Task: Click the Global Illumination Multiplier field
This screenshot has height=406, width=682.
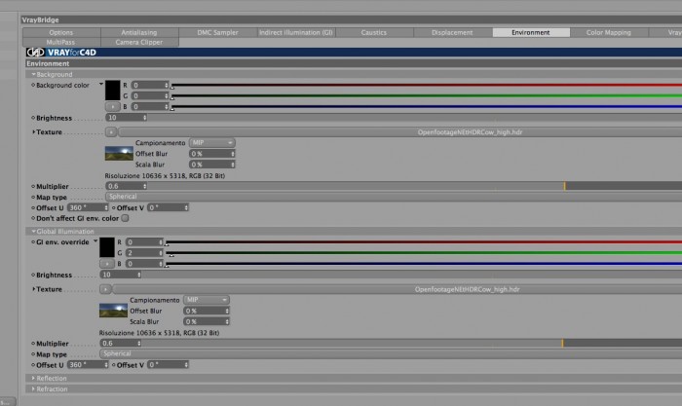Action: click(121, 344)
